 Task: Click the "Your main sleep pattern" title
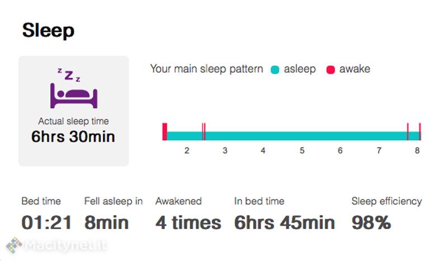207,69
